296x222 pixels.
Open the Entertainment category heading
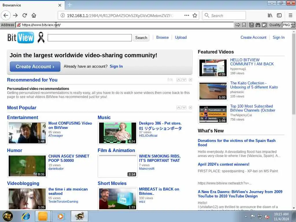tap(23, 117)
